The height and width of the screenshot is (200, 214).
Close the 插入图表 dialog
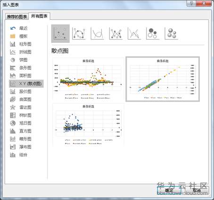204,3
